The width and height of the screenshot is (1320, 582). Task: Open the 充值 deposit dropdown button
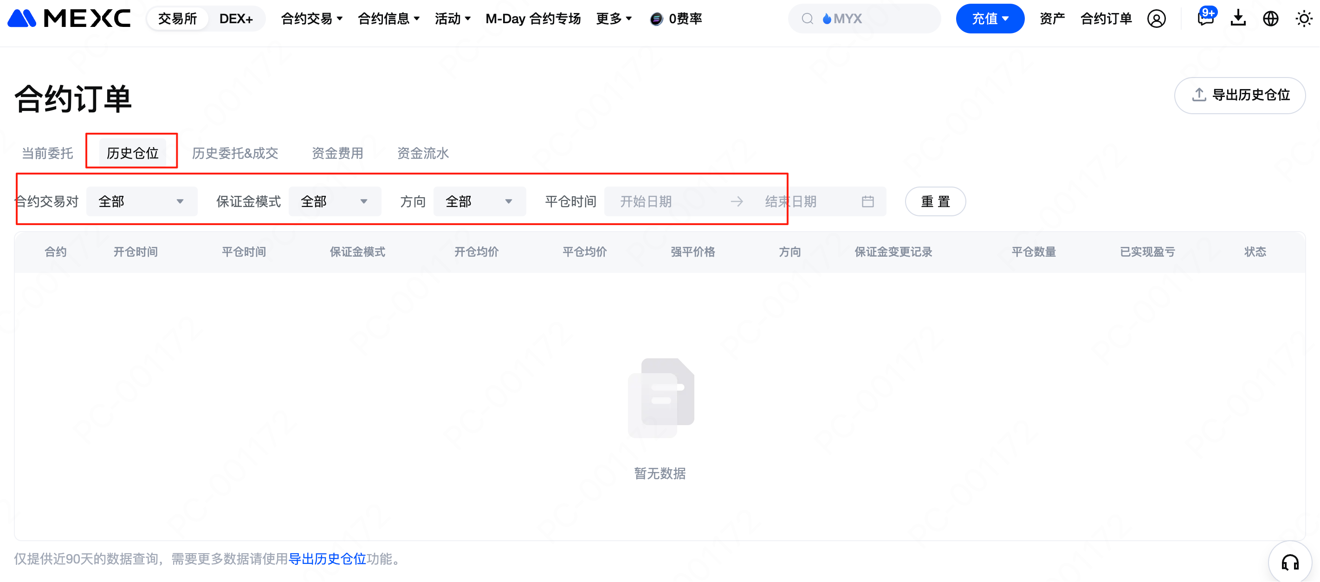point(990,19)
